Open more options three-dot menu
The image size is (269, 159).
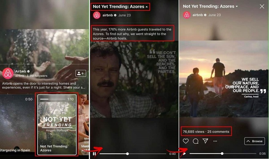pos(215,141)
